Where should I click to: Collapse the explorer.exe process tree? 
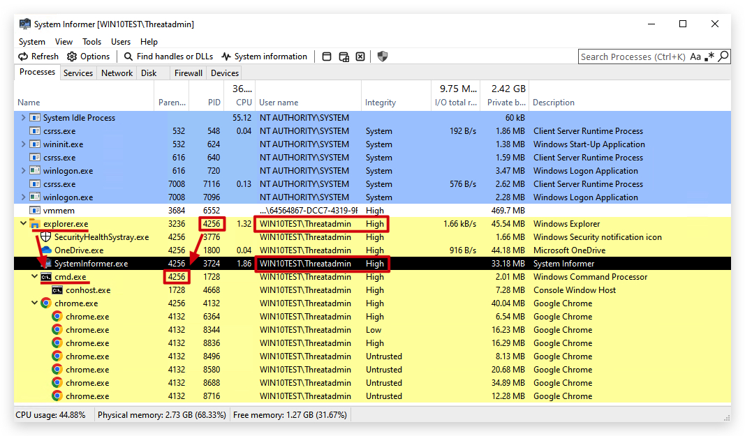23,223
